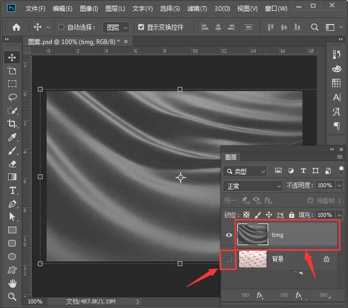348x308 pixels.
Task: Select the Quick Selection tool
Action: [x=12, y=111]
